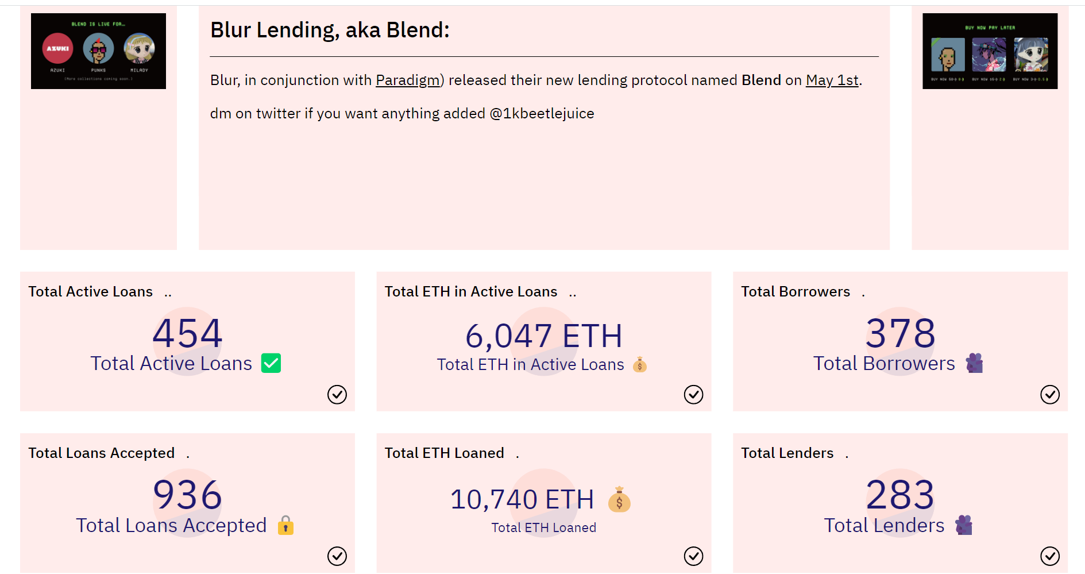This screenshot has height=574, width=1085.
Task: Click the checkmark icon in Total Loans Accepted card
Action: 337,556
